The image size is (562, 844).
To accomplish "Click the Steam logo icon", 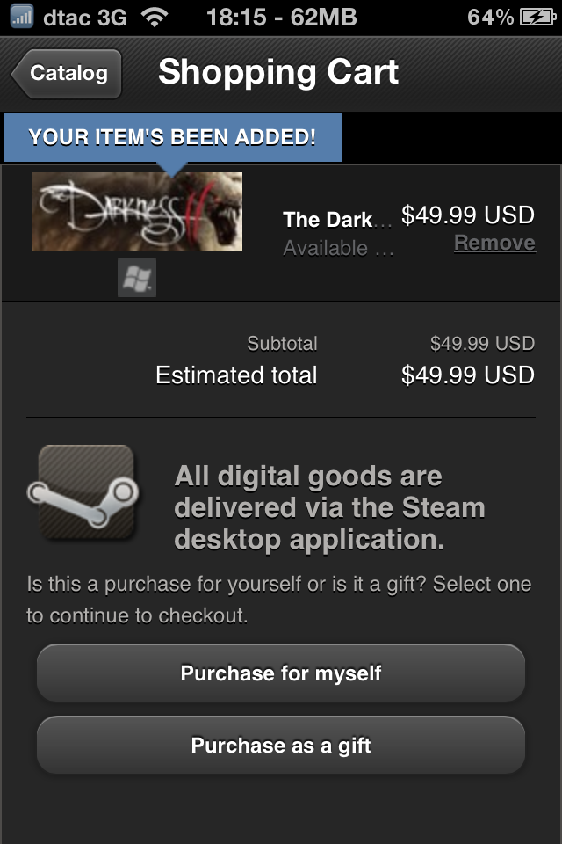I will click(x=85, y=491).
